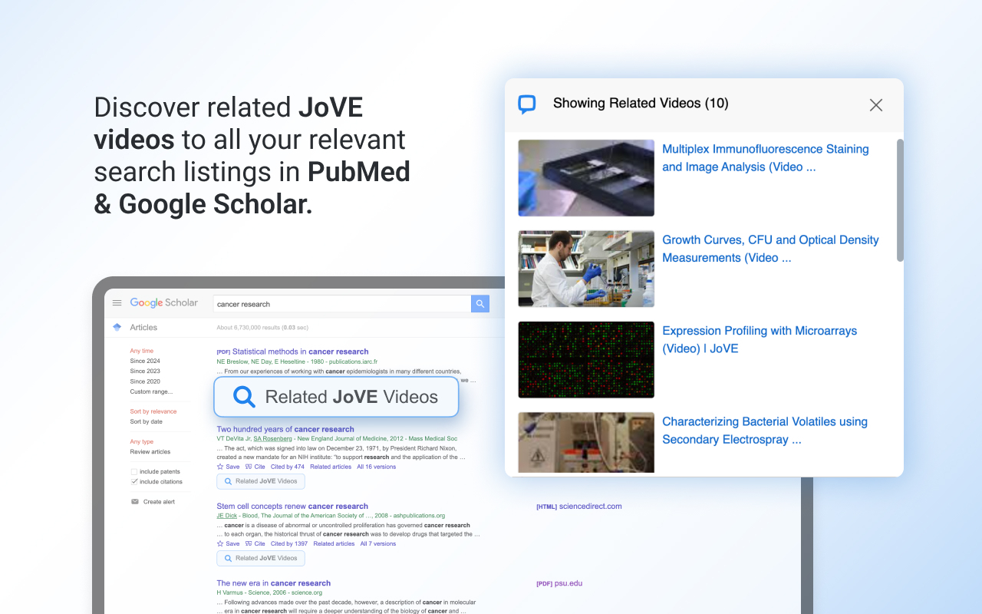Click the Create alert link
The height and width of the screenshot is (614, 982).
159,502
